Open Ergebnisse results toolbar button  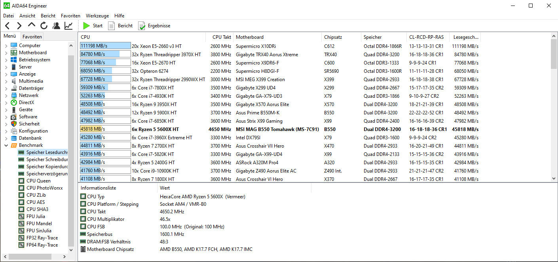coord(154,26)
